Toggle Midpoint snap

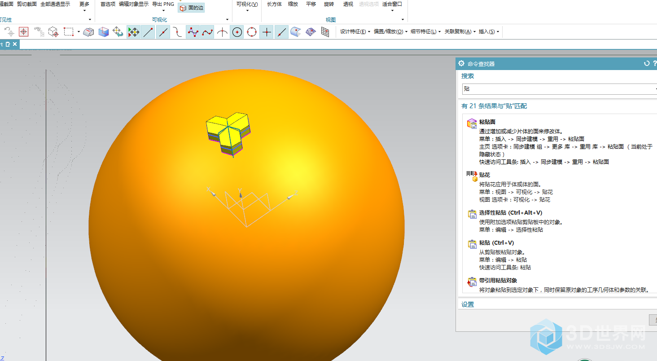coord(163,32)
